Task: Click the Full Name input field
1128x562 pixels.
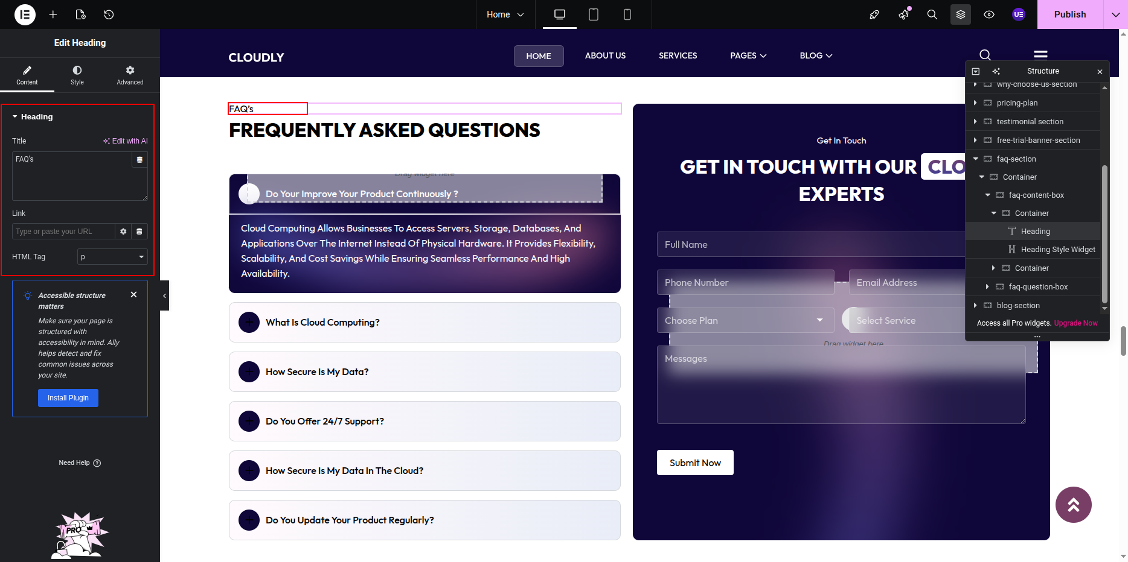Action: pos(811,245)
